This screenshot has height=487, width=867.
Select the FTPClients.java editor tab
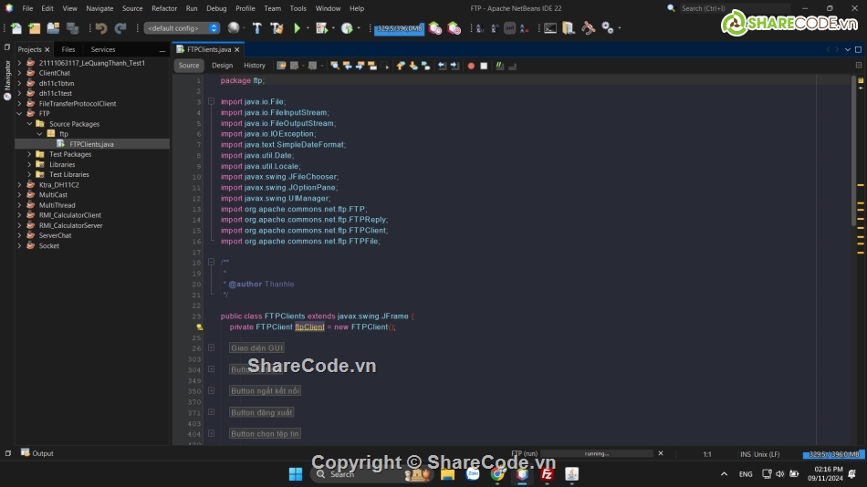(x=208, y=50)
